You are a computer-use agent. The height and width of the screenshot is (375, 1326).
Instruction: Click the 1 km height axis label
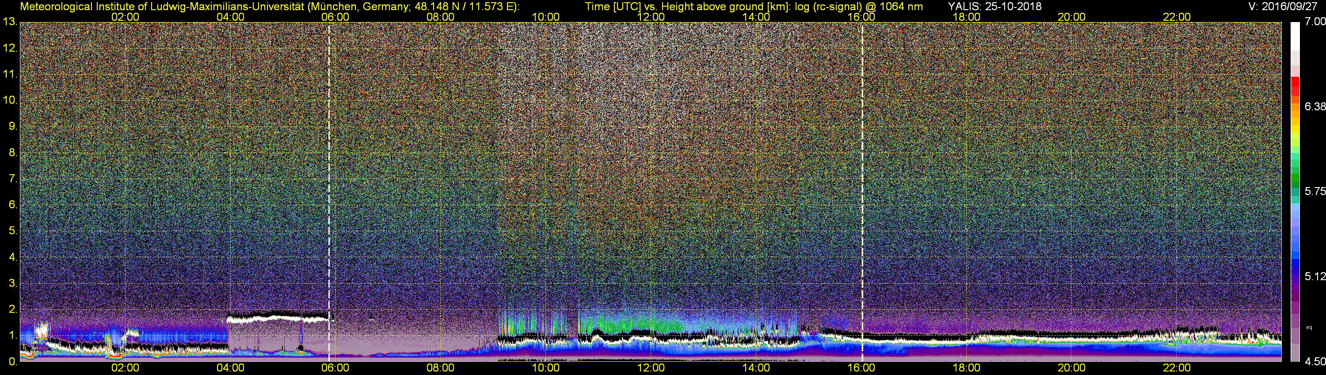(x=13, y=335)
